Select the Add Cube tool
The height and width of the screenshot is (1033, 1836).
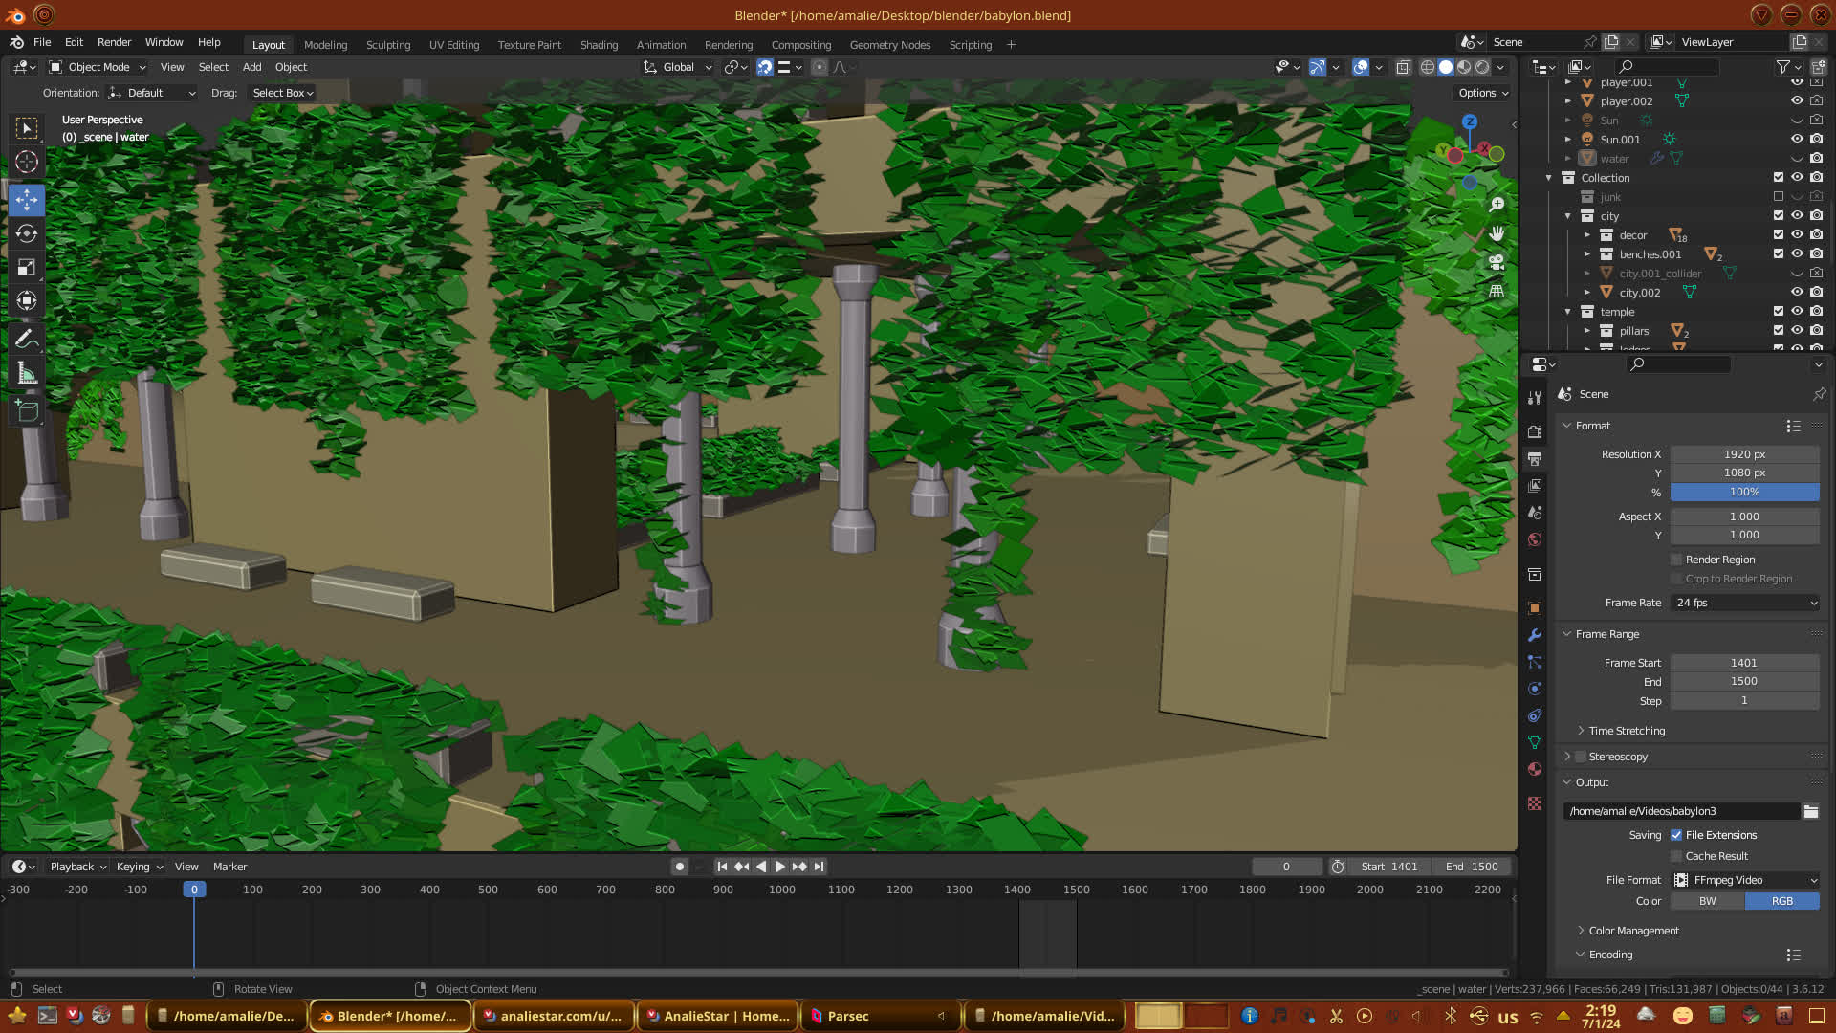pos(27,411)
